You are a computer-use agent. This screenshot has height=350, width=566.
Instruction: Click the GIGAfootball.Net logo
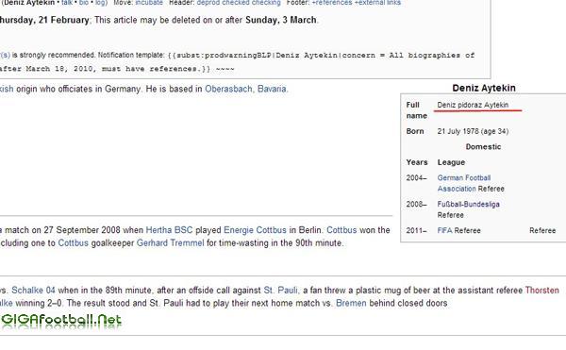[61, 321]
